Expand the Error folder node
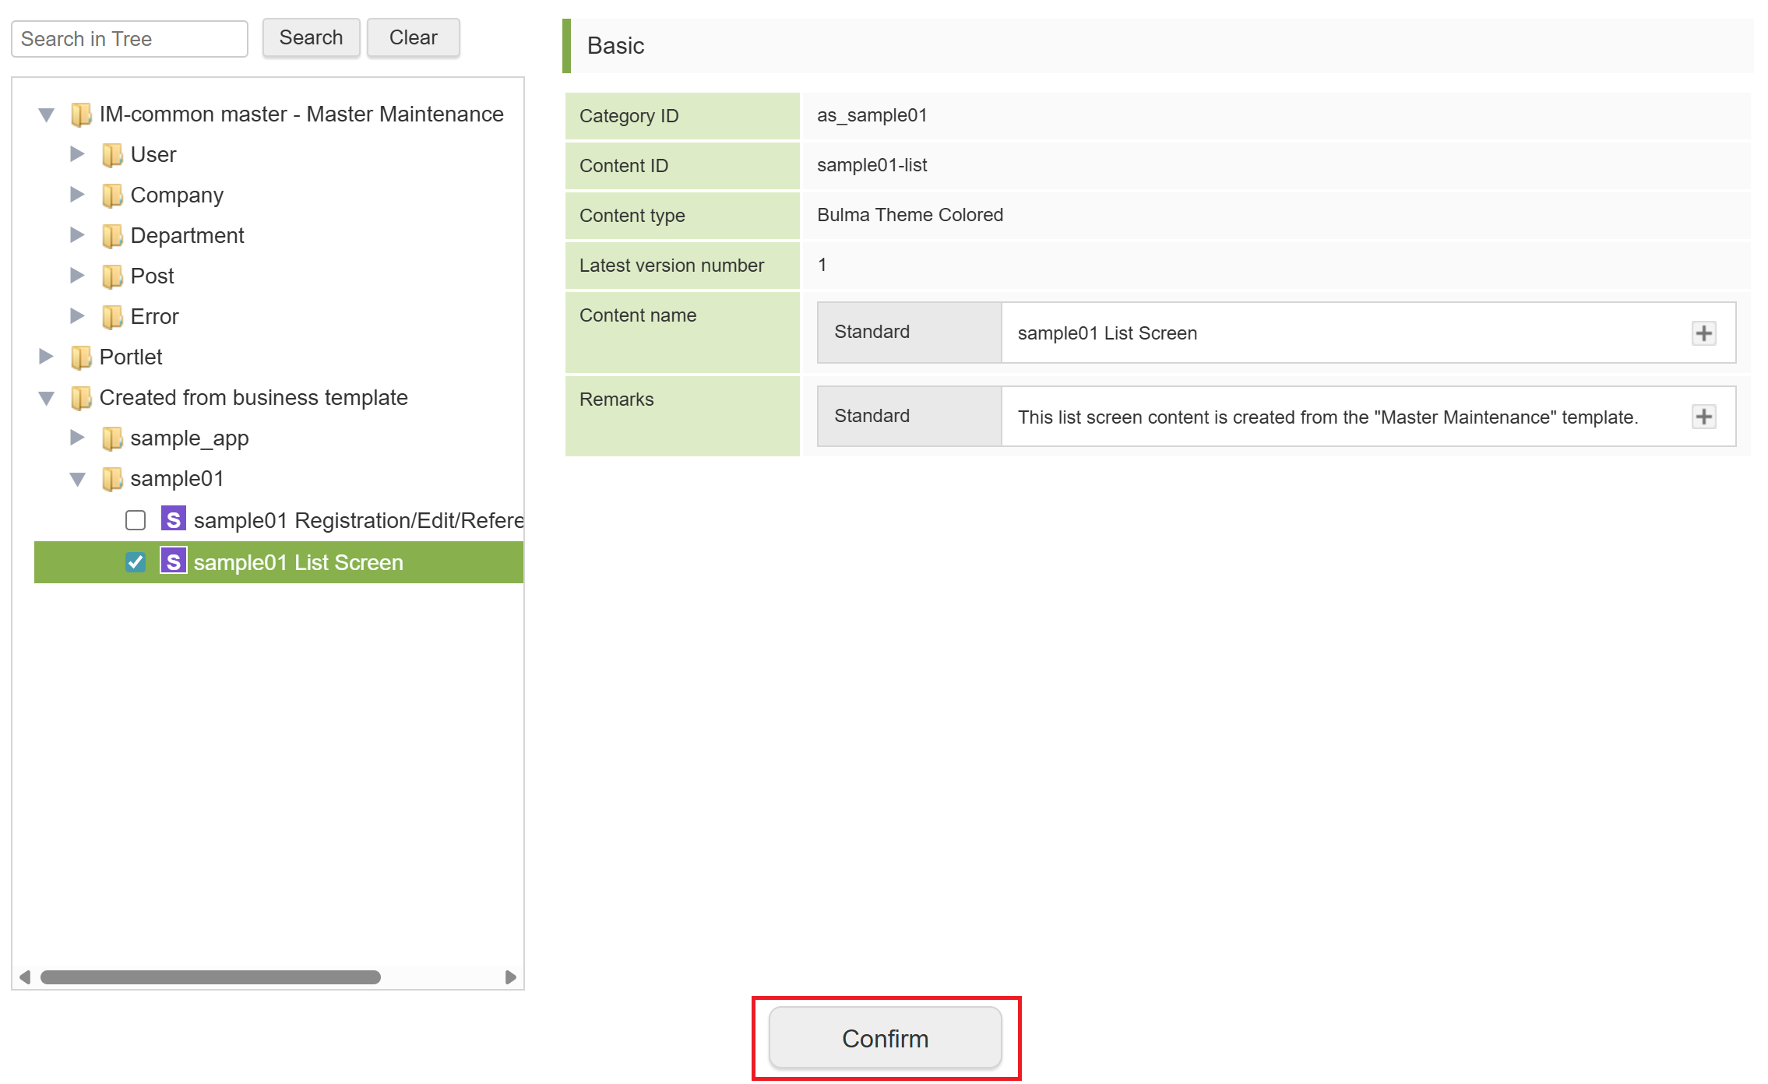The width and height of the screenshot is (1768, 1084). [77, 316]
